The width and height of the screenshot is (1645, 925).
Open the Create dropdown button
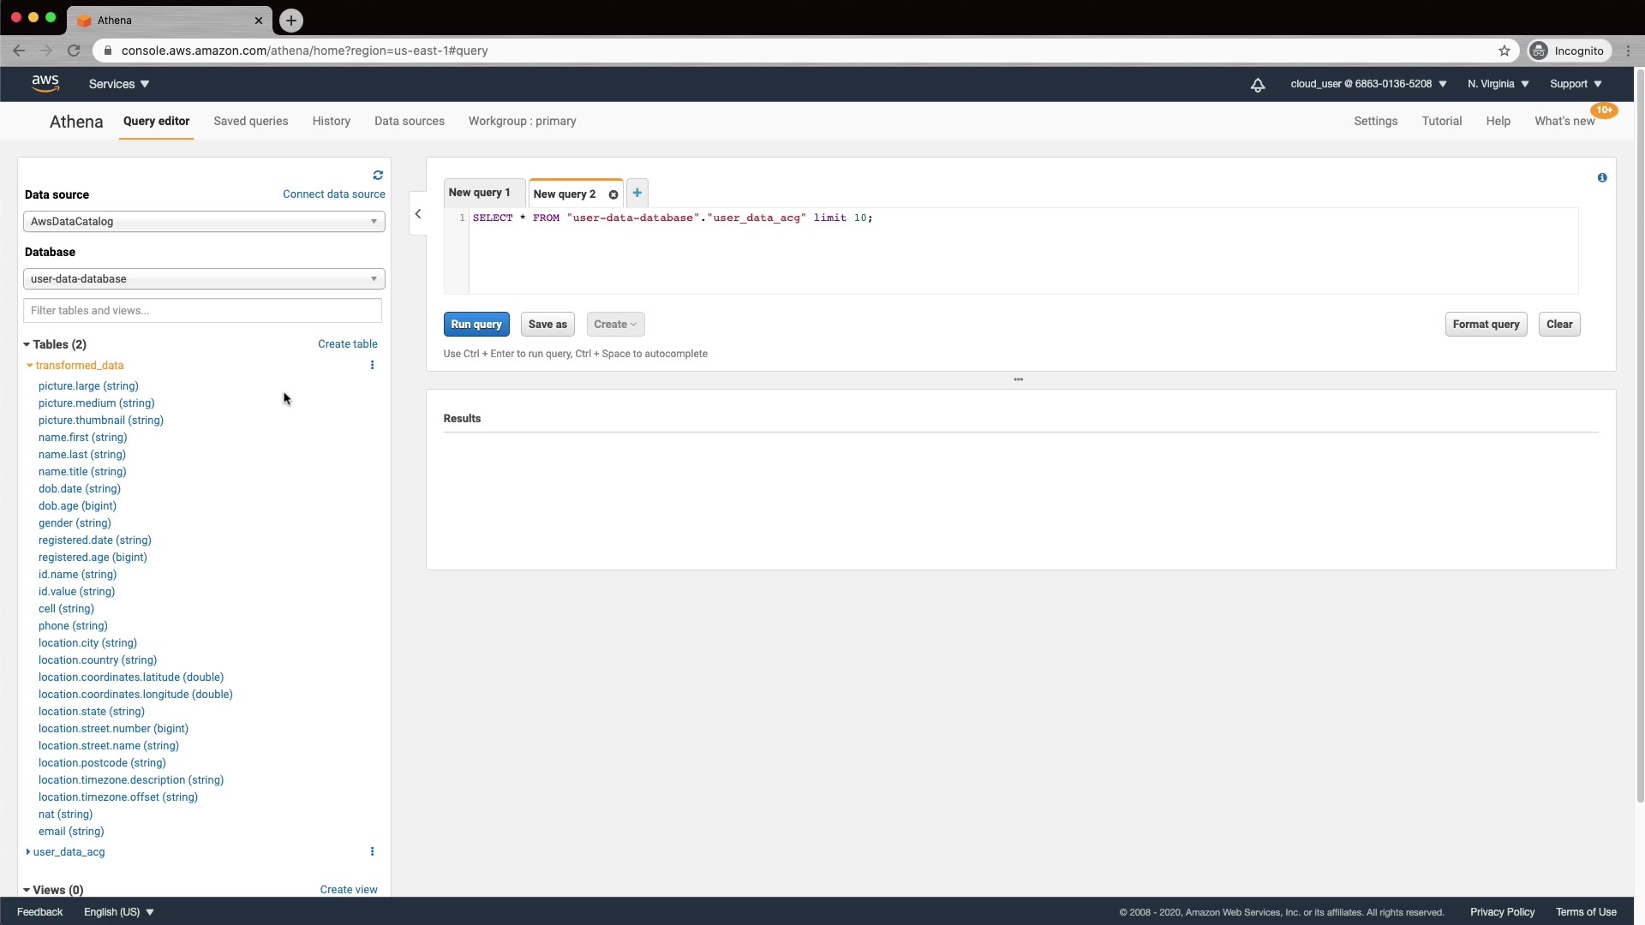coord(615,325)
